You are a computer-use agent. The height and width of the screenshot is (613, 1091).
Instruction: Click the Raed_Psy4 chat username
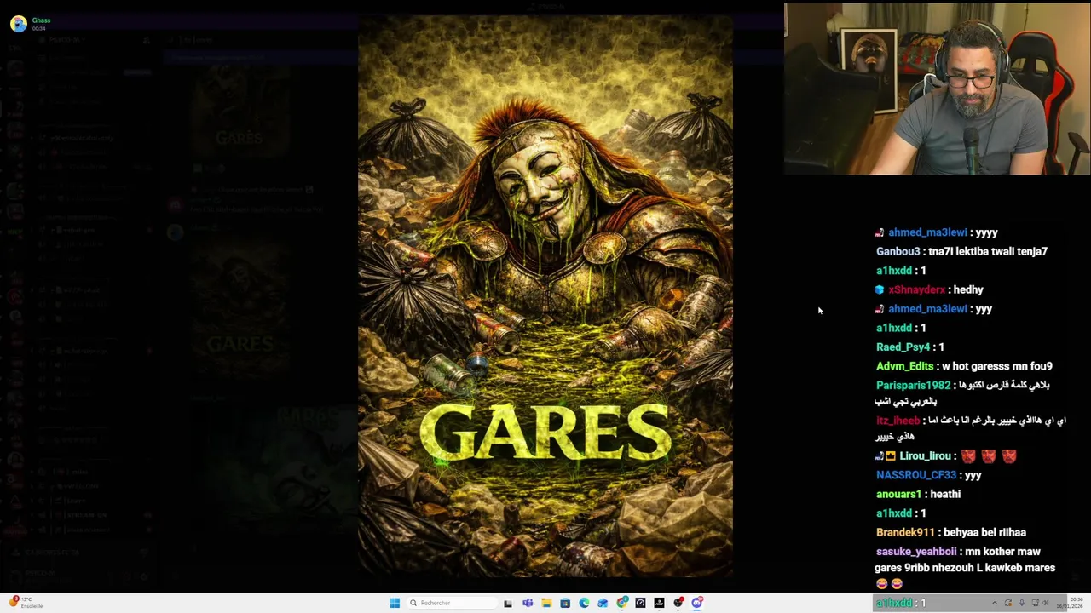903,347
